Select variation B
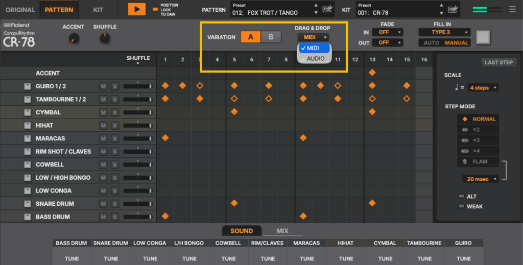 [x=271, y=37]
